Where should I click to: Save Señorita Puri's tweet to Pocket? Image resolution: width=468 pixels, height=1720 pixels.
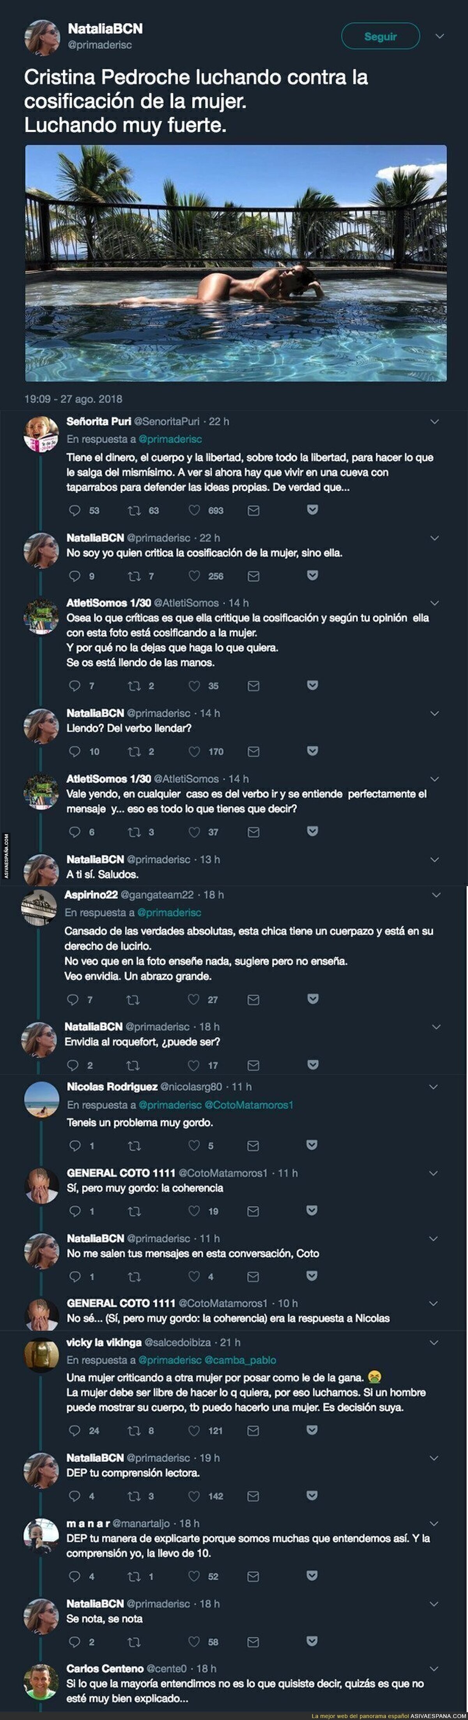tap(312, 510)
